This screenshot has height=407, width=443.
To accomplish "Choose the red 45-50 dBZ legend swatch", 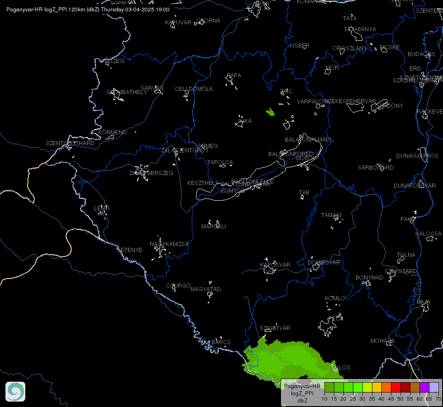I will (396, 387).
